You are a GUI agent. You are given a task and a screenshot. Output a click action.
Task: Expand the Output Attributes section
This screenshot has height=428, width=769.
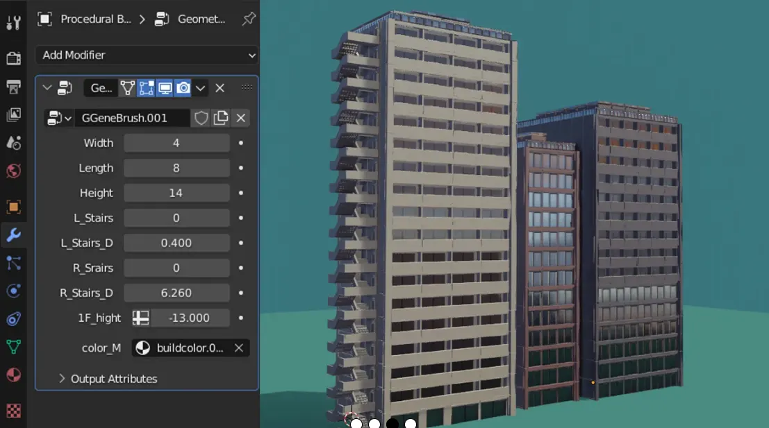point(113,379)
